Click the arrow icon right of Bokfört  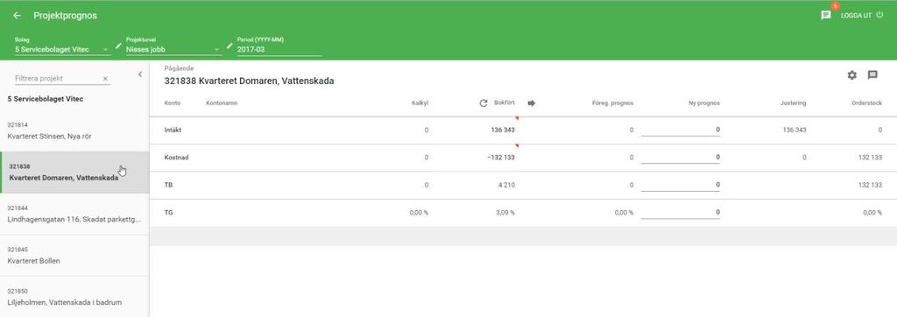531,103
